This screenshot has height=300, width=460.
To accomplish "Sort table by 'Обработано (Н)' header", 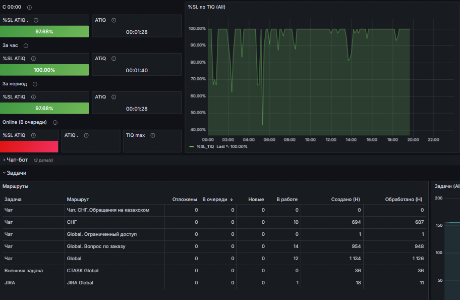I will pos(404,199).
